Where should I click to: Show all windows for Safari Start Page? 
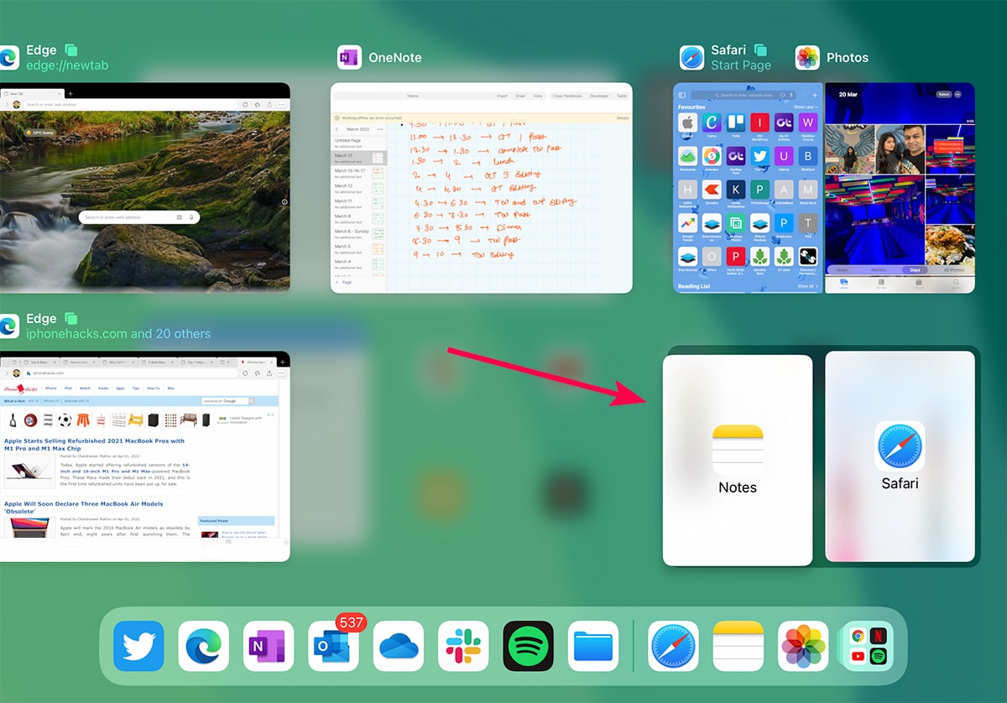(761, 50)
